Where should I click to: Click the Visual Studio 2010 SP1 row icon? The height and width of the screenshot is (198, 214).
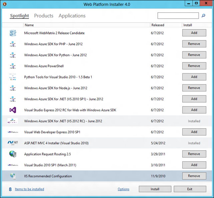click(13, 165)
